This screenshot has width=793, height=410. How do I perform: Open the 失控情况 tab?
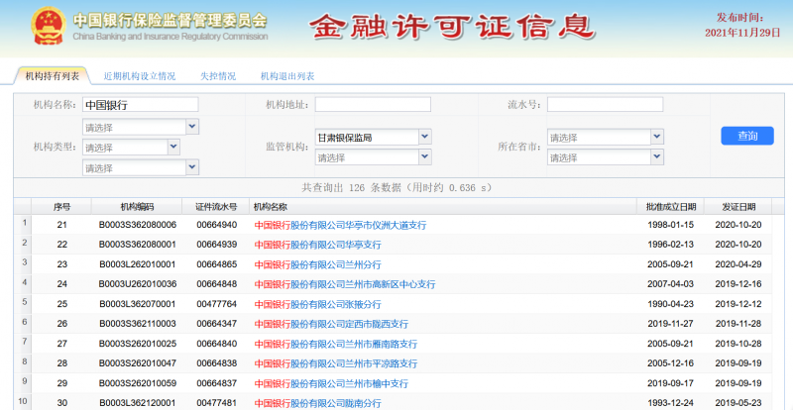coord(218,76)
